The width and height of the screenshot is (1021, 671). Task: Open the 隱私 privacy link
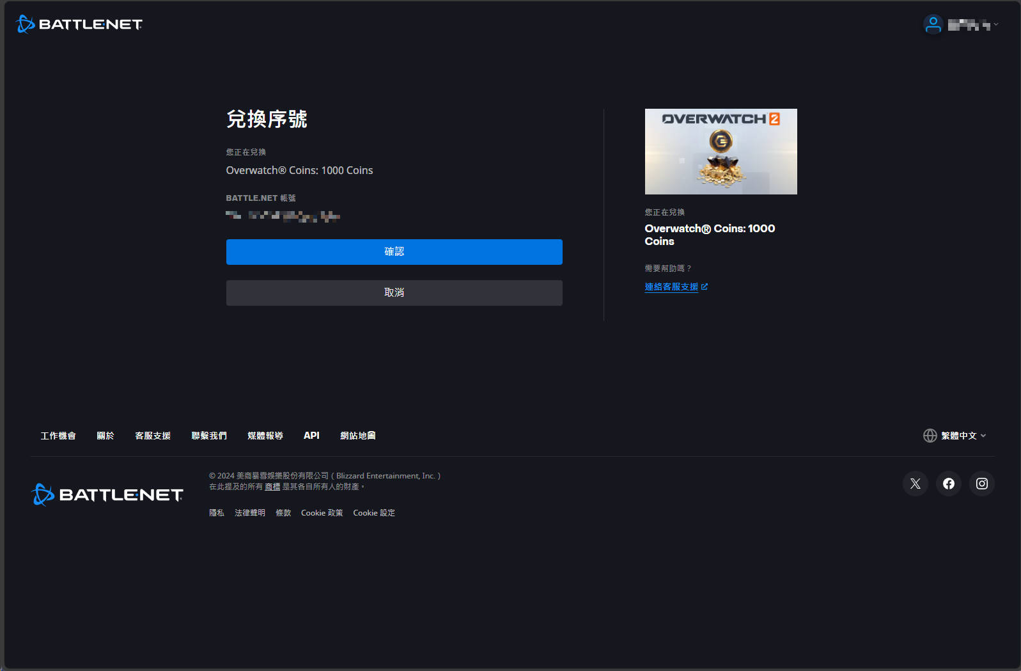(x=217, y=513)
